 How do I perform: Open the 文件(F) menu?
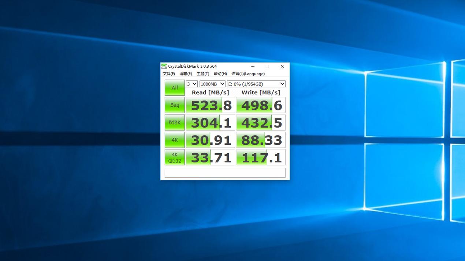click(x=169, y=74)
